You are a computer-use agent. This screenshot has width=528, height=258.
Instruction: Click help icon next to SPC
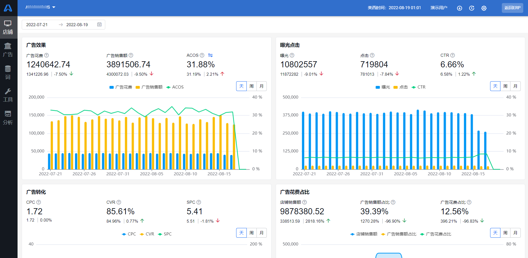(x=199, y=202)
